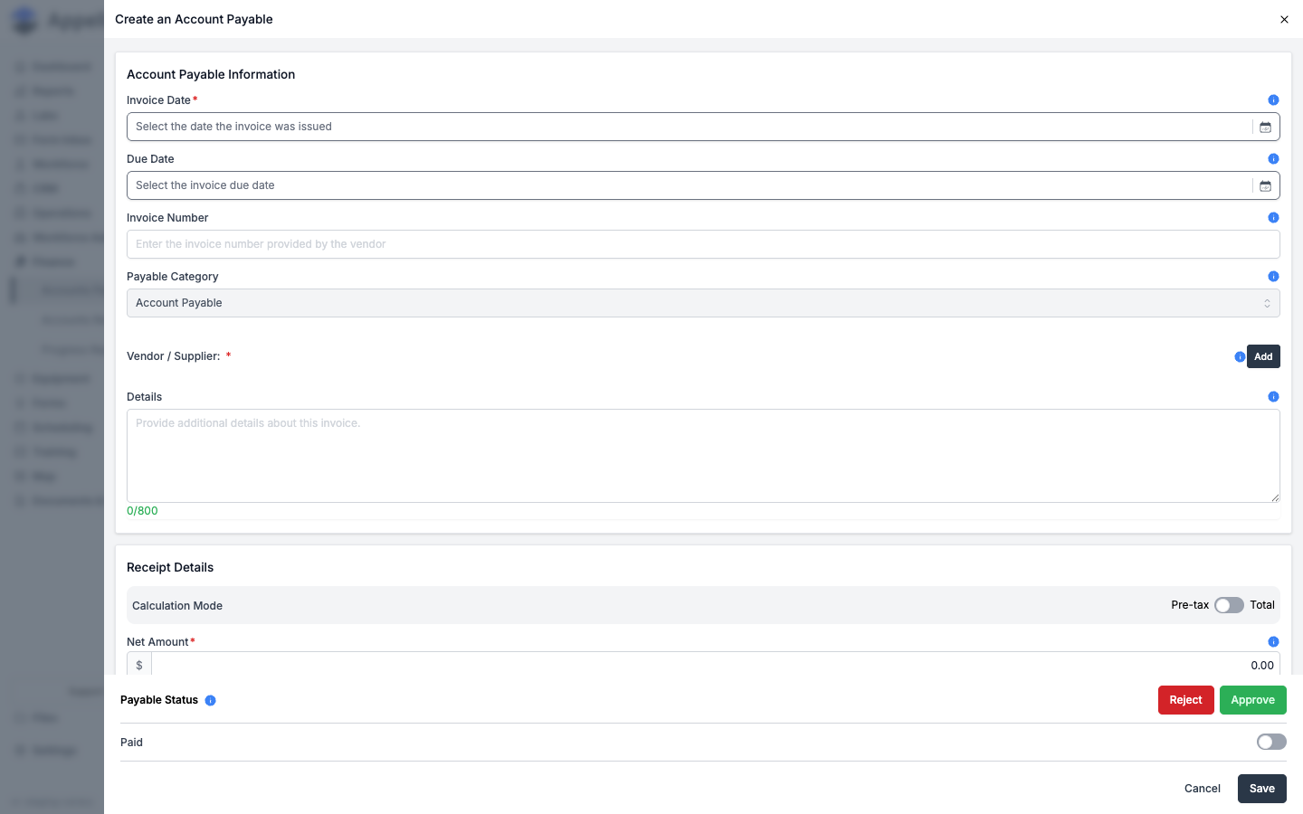Click the Pre-tax label
1303x814 pixels.
1190,605
